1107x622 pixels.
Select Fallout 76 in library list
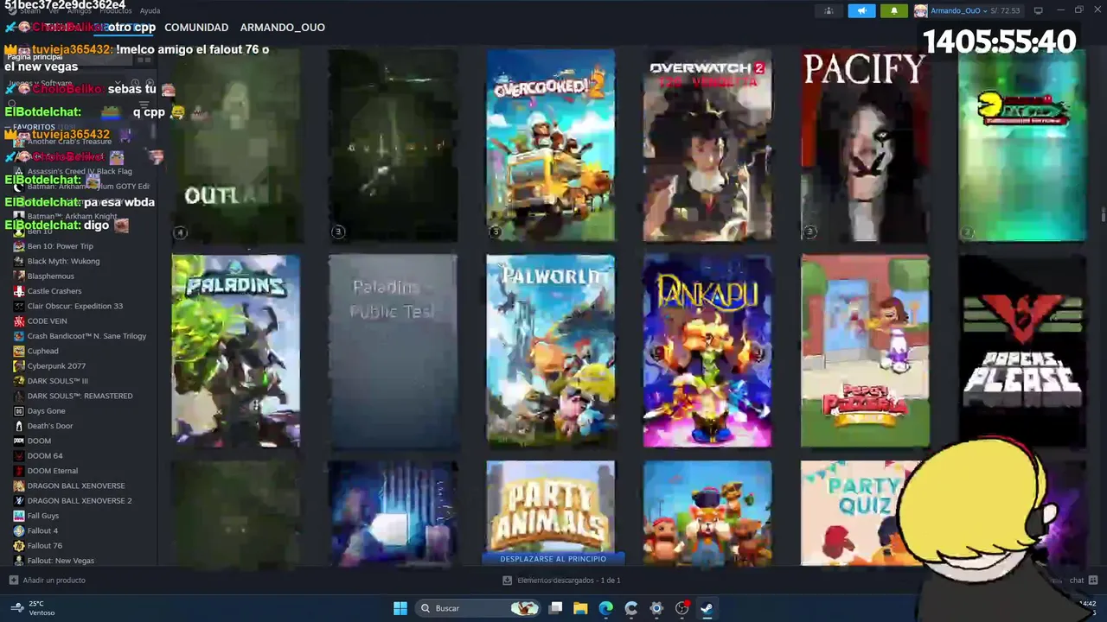pos(45,546)
